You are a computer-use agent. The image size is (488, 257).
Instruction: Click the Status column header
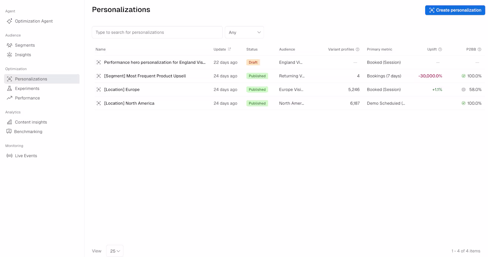(x=252, y=49)
